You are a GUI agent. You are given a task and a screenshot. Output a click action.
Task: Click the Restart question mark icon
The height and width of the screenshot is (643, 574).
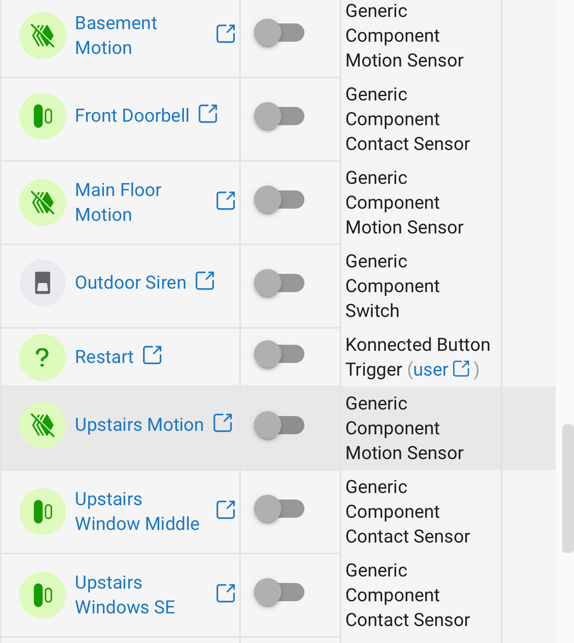43,357
